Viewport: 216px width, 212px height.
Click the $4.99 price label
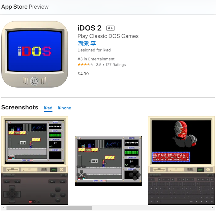coord(83,74)
